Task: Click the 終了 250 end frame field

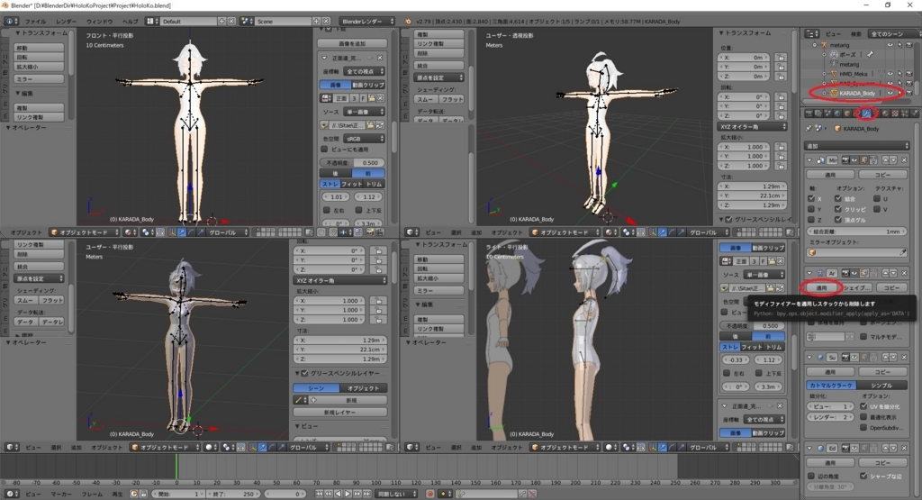Action: click(234, 494)
